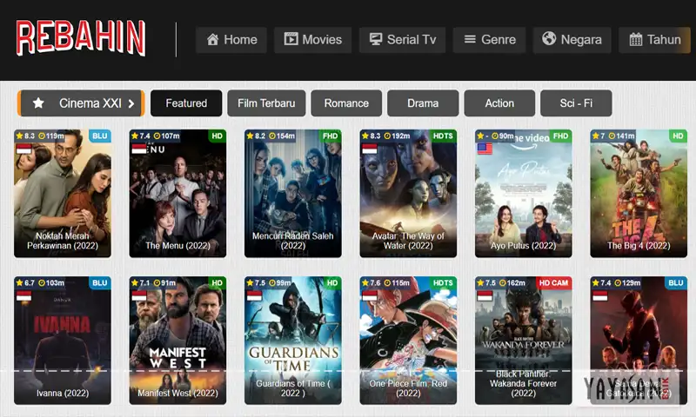Open the Genre dropdown menu

489,39
